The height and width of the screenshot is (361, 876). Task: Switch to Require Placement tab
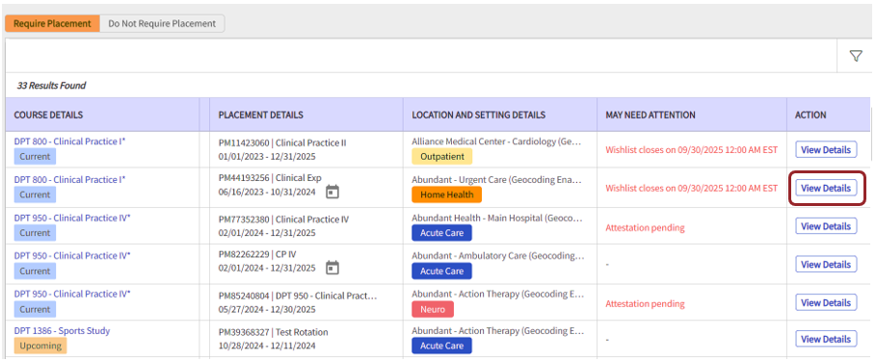click(52, 23)
